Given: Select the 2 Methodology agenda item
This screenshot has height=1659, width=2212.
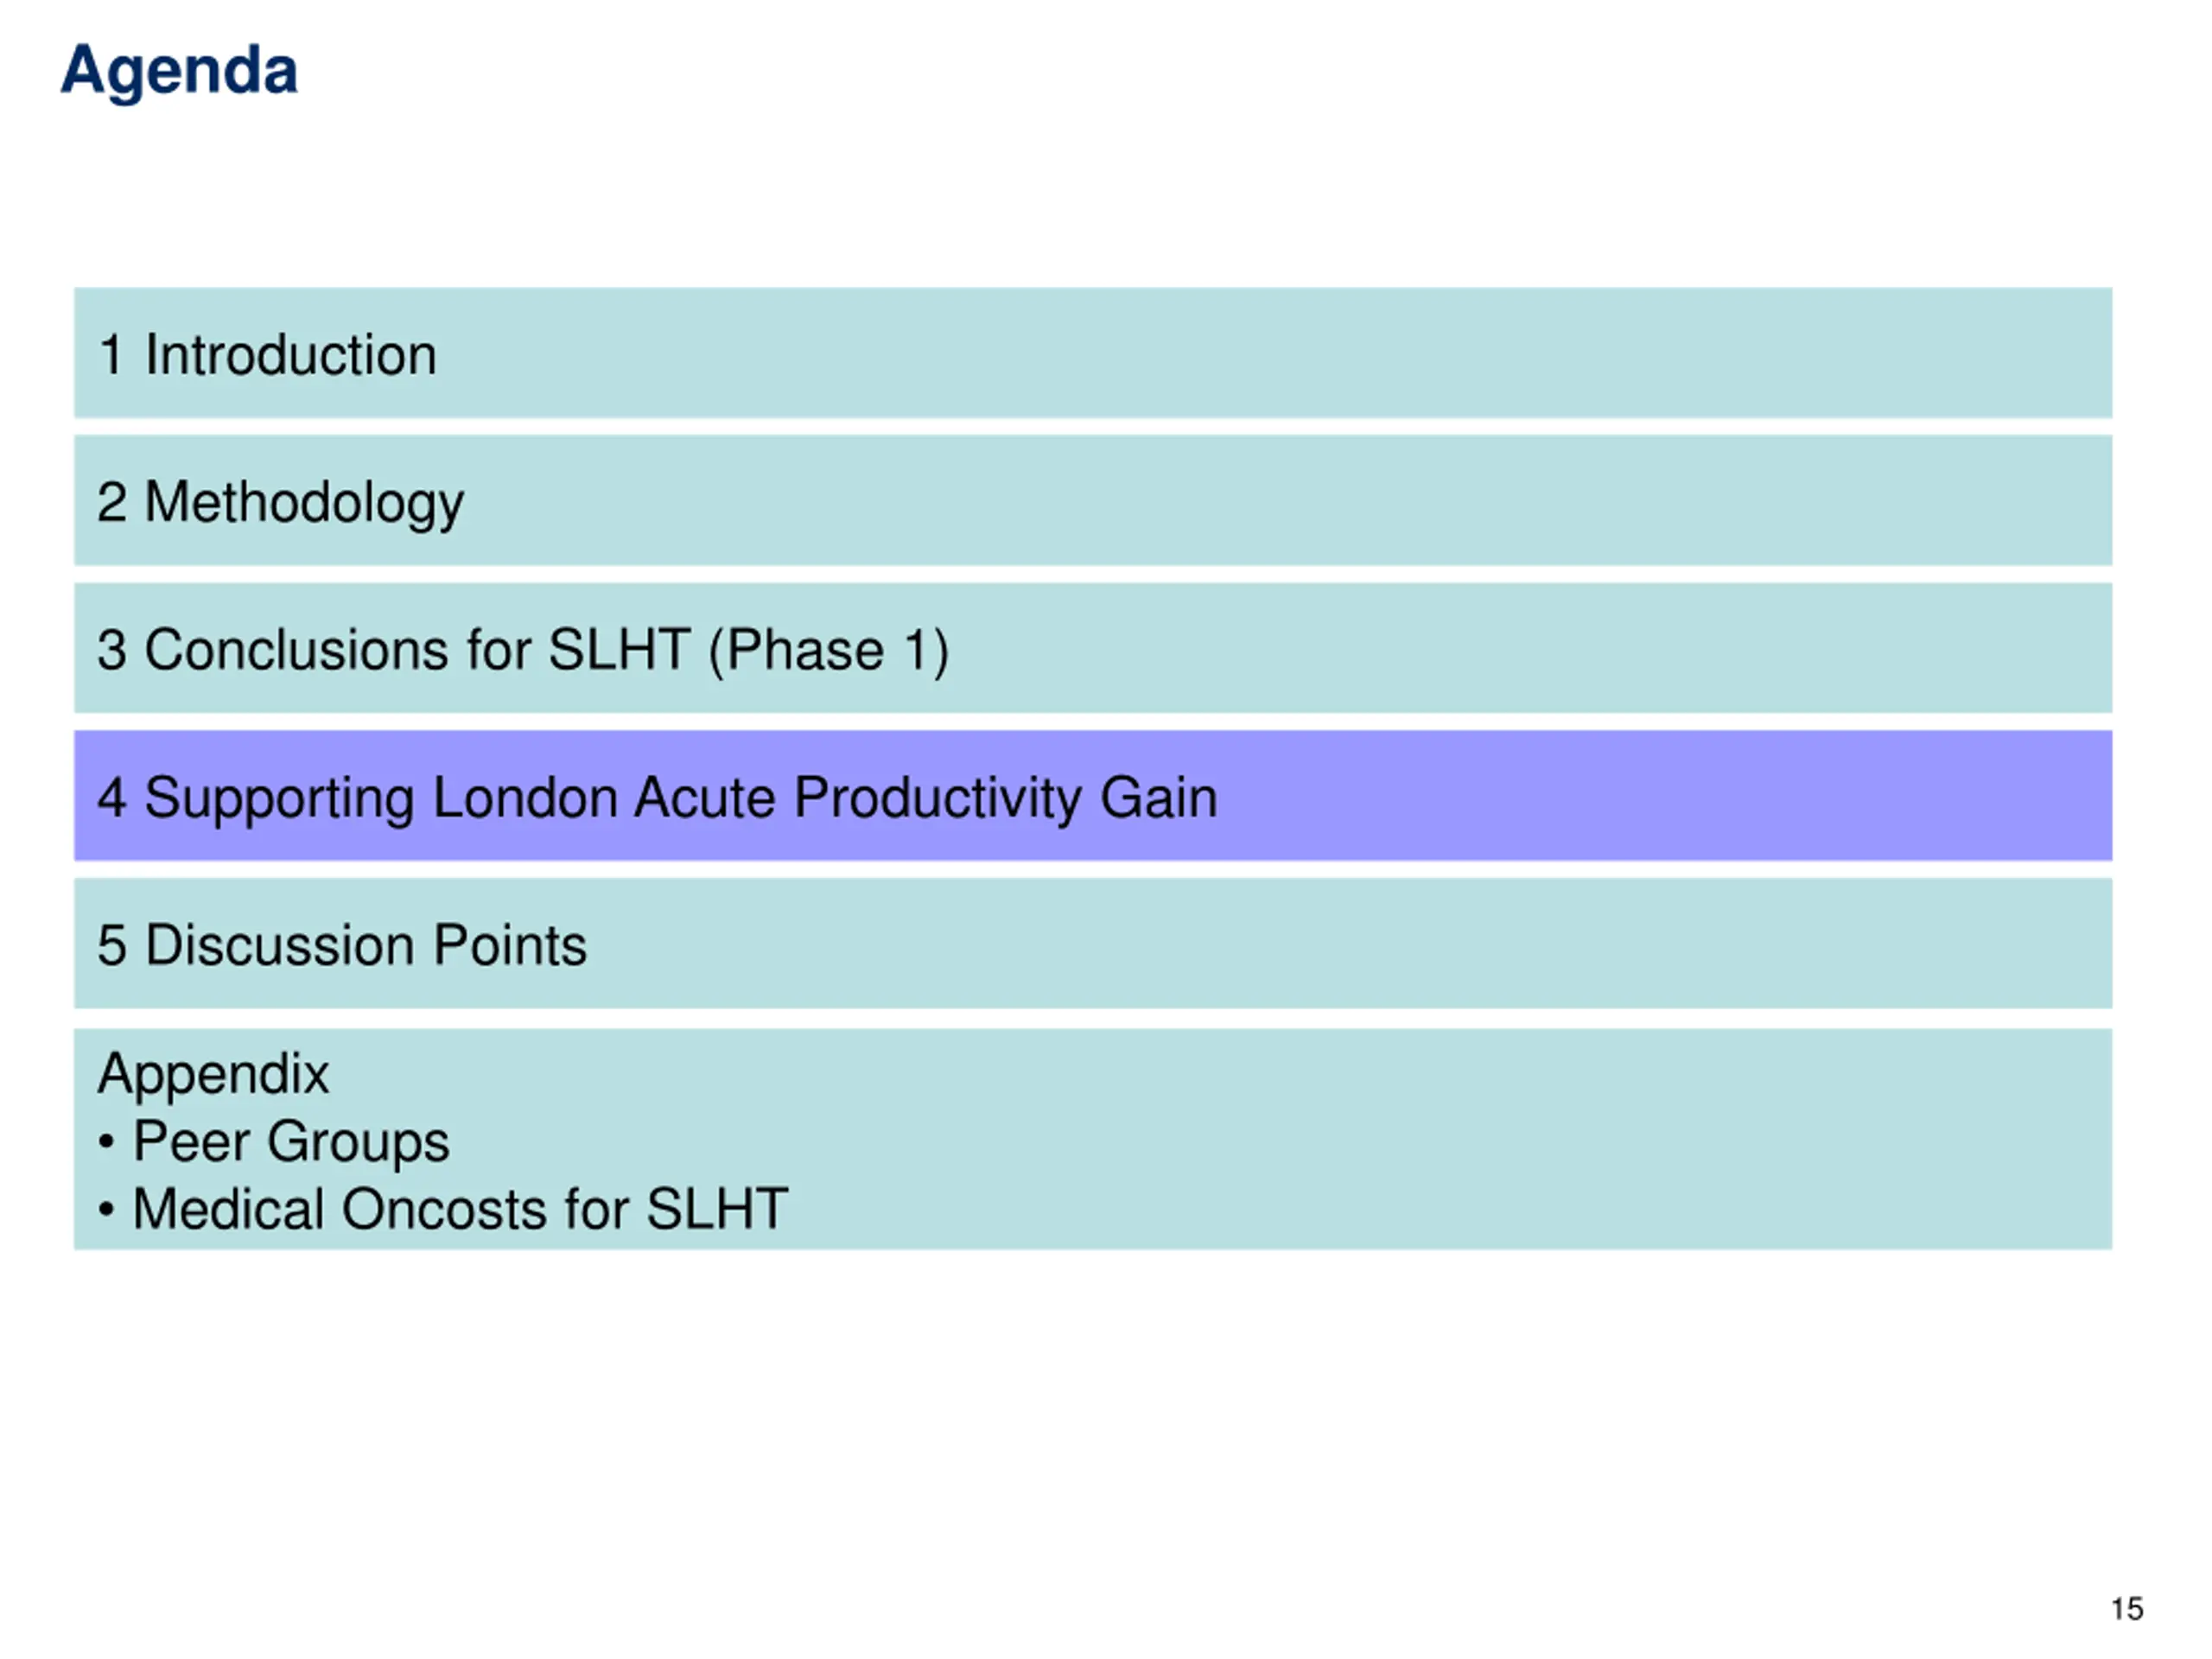Looking at the screenshot, I should (1093, 500).
